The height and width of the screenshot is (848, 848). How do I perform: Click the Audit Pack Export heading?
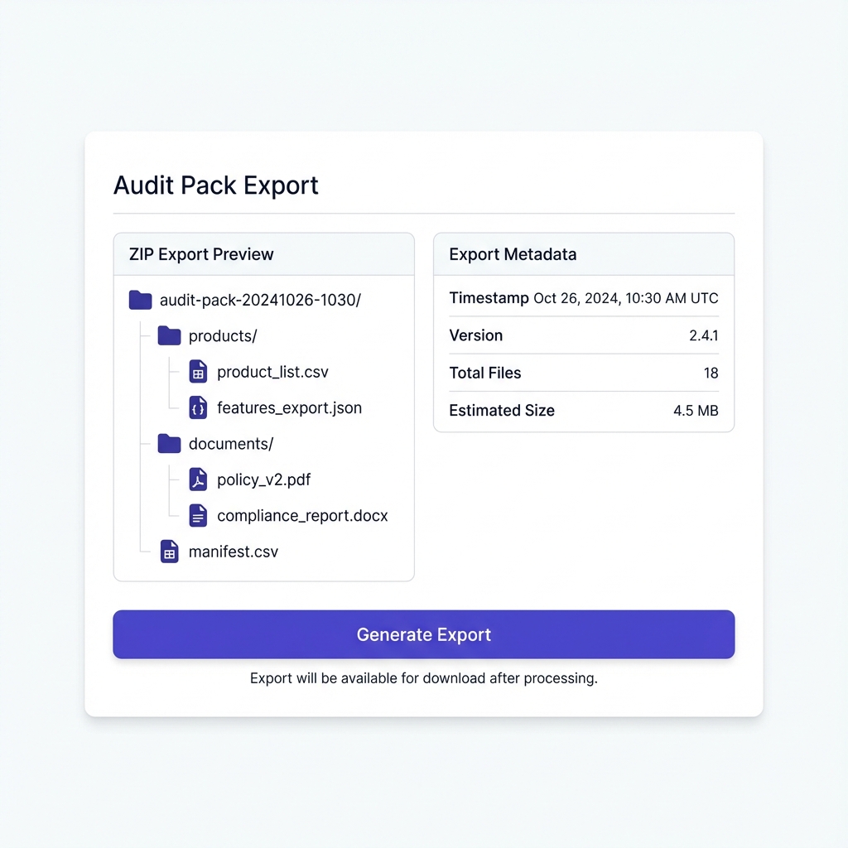(215, 185)
